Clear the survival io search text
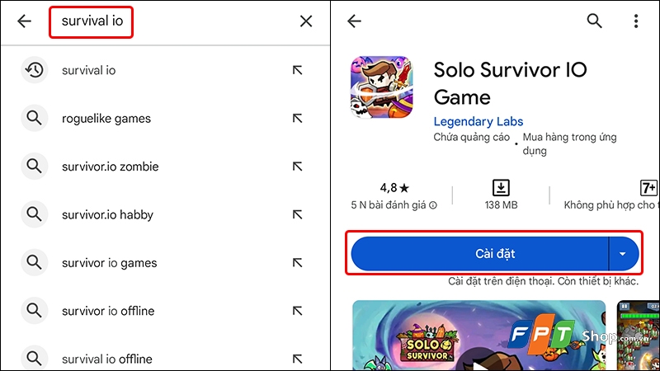Screen dimensions: 660x371 tap(306, 21)
